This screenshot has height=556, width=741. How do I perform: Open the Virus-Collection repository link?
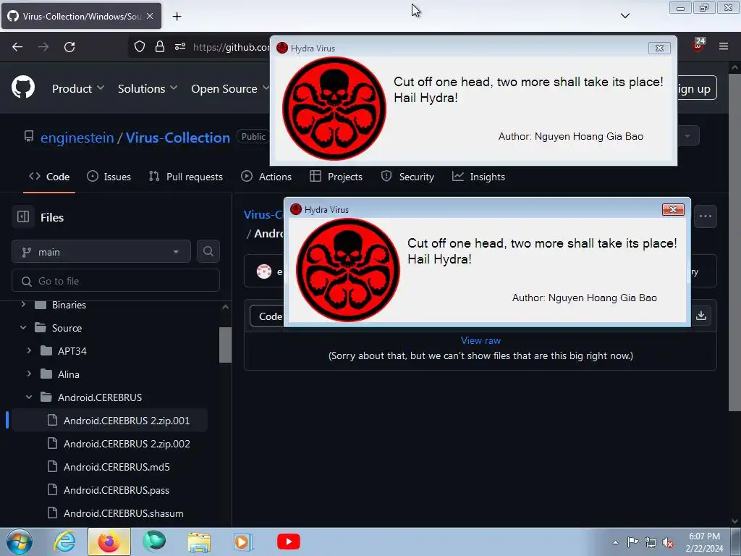point(178,138)
